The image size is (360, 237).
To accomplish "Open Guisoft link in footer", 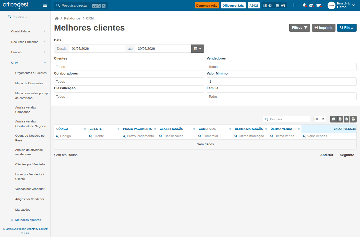I will [x=43, y=229].
